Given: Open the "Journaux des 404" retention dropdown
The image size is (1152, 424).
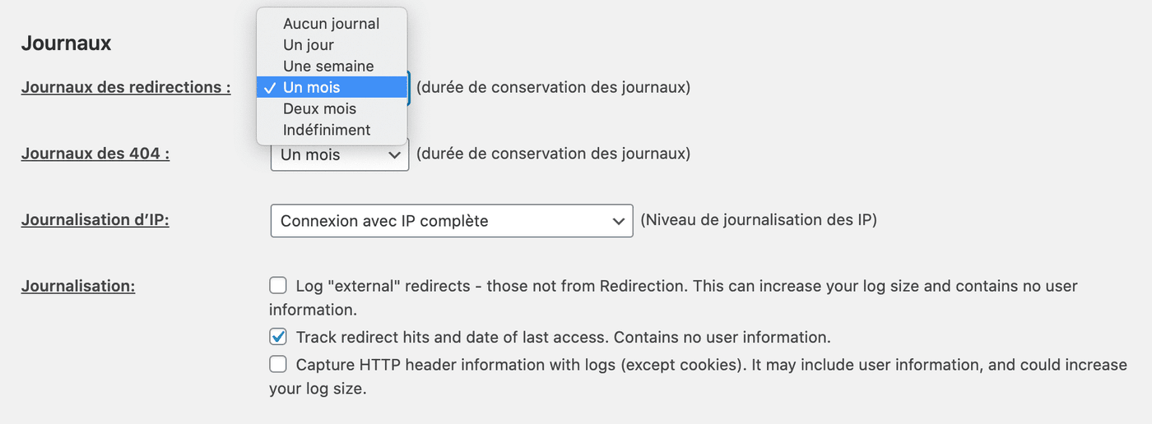Looking at the screenshot, I should click(x=339, y=154).
